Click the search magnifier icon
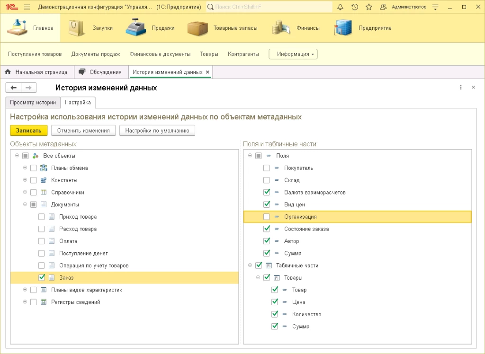This screenshot has width=485, height=354. [x=210, y=7]
